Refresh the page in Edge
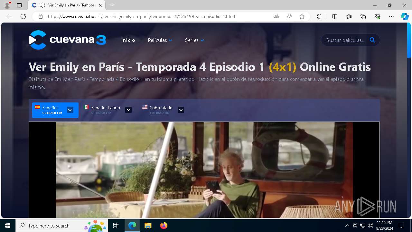Screen dimensions: 412x232 pyautogui.click(x=23, y=16)
